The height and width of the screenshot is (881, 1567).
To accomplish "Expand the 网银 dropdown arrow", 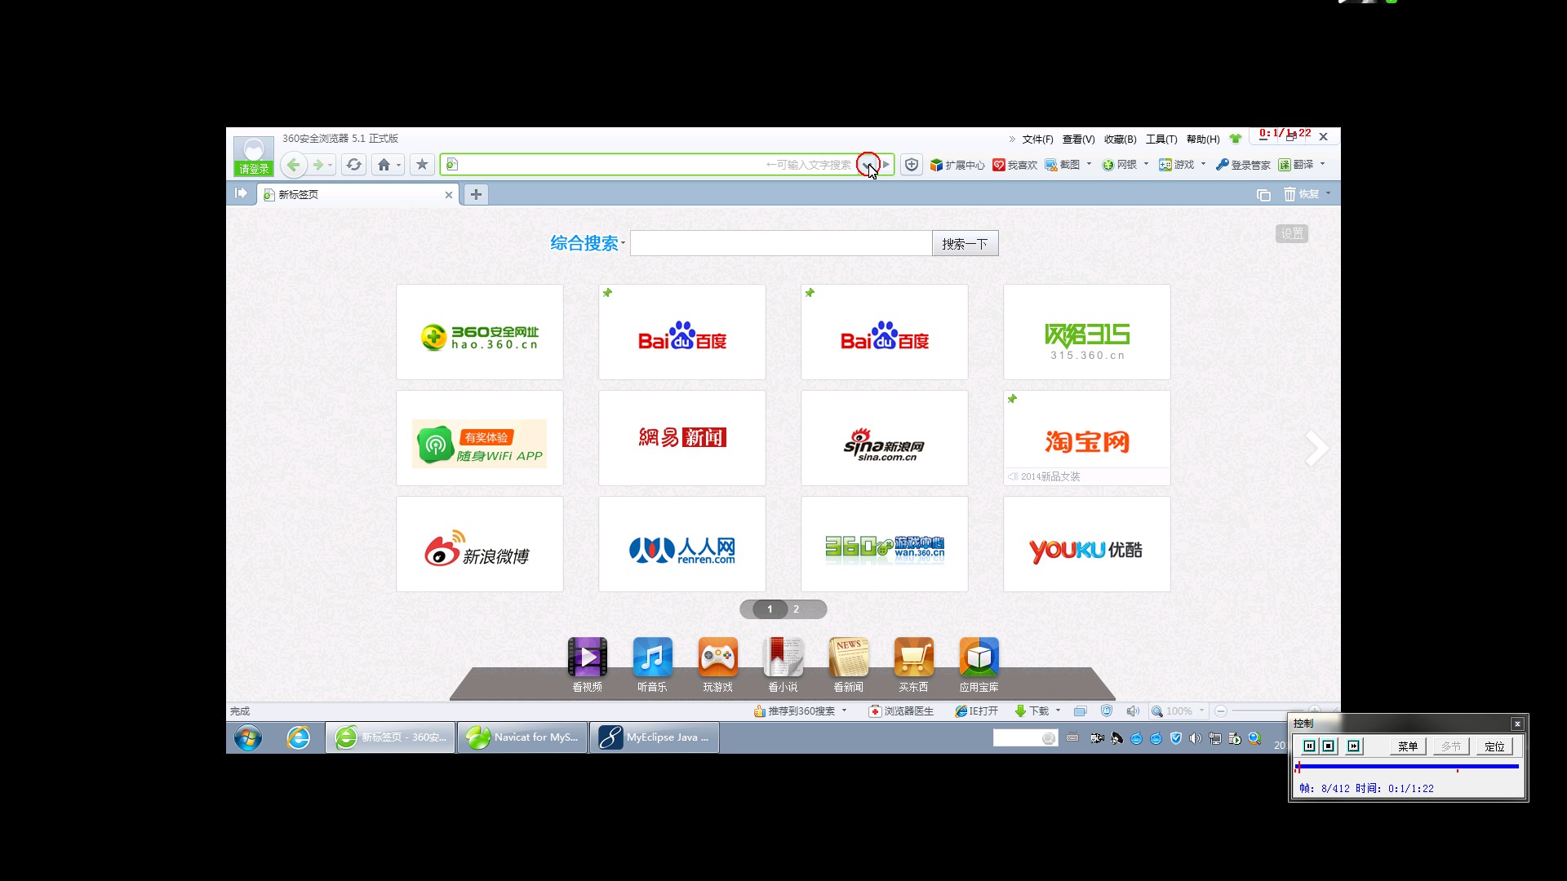I will [x=1146, y=164].
